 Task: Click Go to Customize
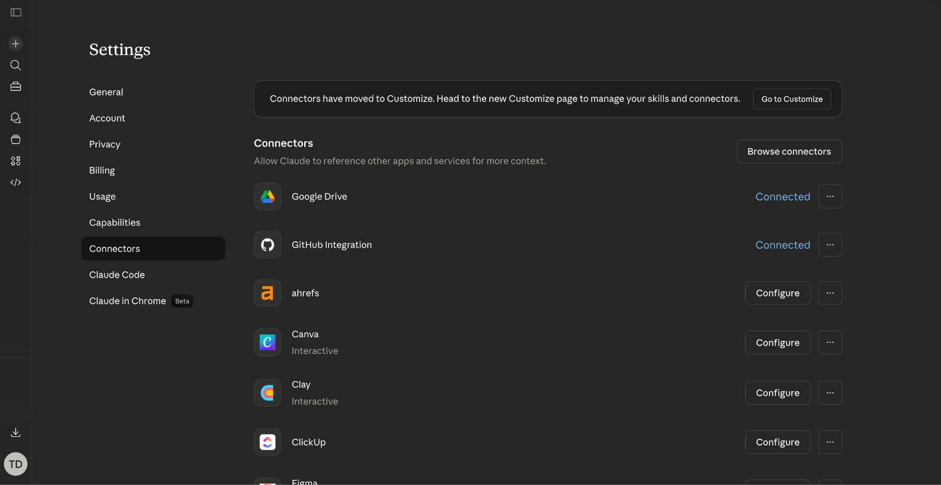pyautogui.click(x=791, y=99)
